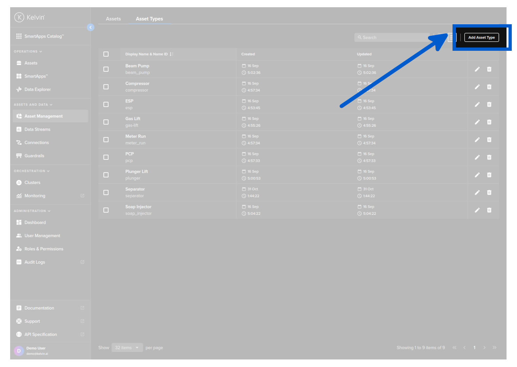Check the Plunger Lift row checkbox
Screen dimensions: 517x367
[106, 175]
